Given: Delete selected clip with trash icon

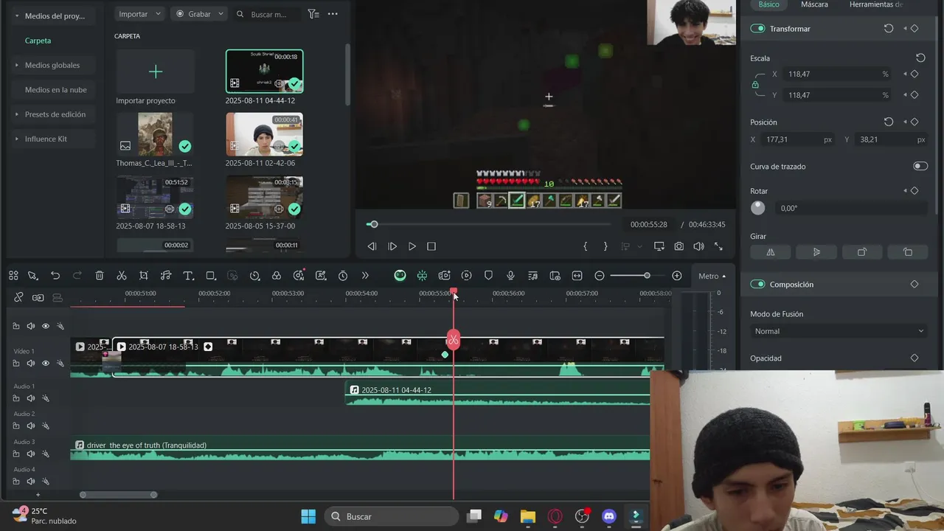Looking at the screenshot, I should (x=100, y=276).
